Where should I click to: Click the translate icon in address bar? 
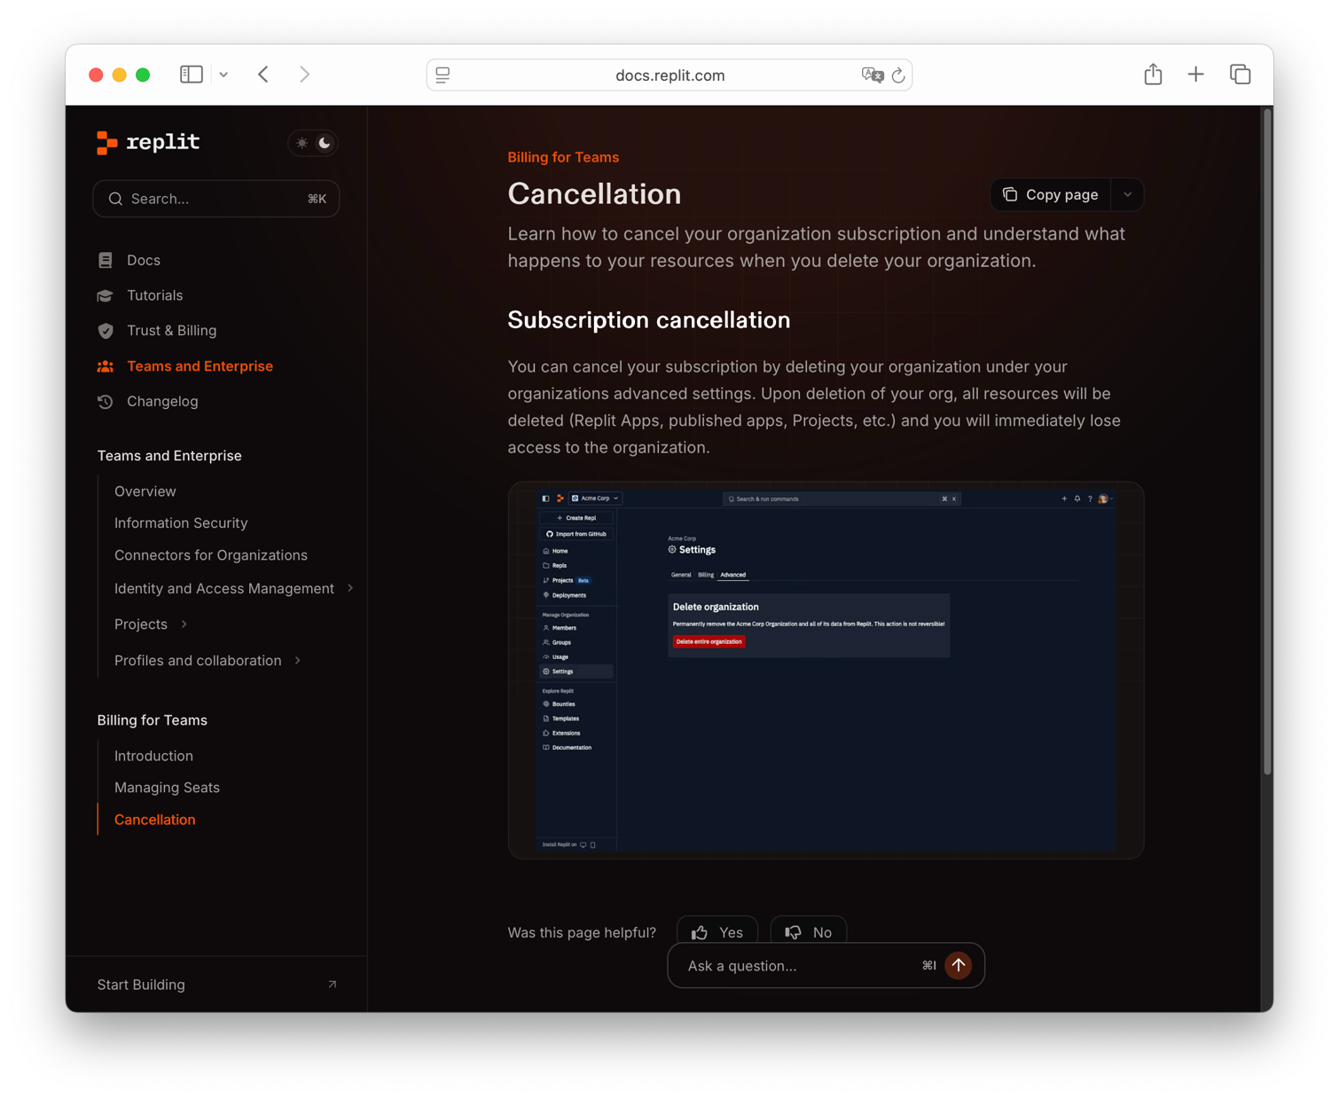(x=872, y=75)
